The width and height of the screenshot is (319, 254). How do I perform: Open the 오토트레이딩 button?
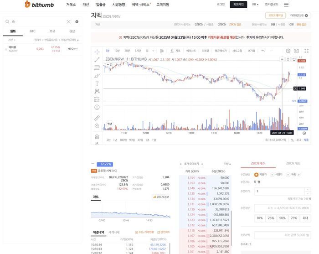pos(275,16)
